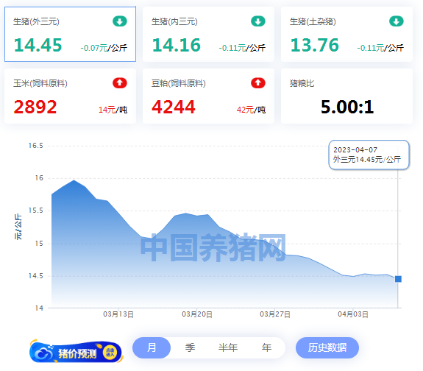This screenshot has width=423, height=371.
Task: Click the yellow badge on 猪价预测 banner
Action: [110, 353]
